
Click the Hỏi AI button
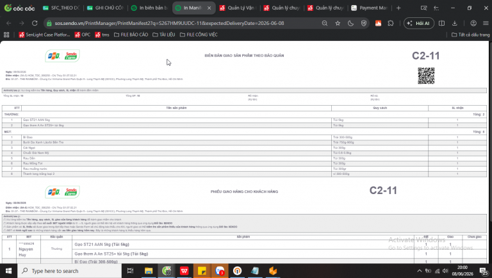point(418,23)
